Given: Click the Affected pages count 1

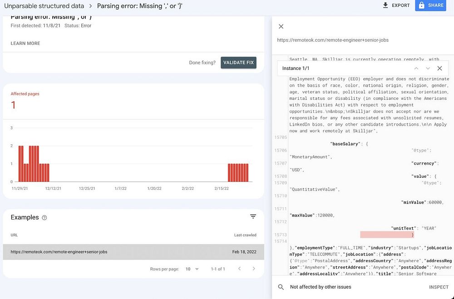Looking at the screenshot, I should (13, 105).
